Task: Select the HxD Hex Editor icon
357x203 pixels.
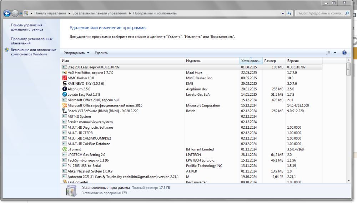Action: (x=65, y=73)
